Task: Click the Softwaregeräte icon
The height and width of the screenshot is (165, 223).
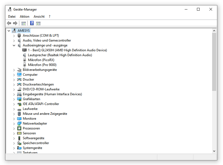Action: pyautogui.click(x=19, y=138)
